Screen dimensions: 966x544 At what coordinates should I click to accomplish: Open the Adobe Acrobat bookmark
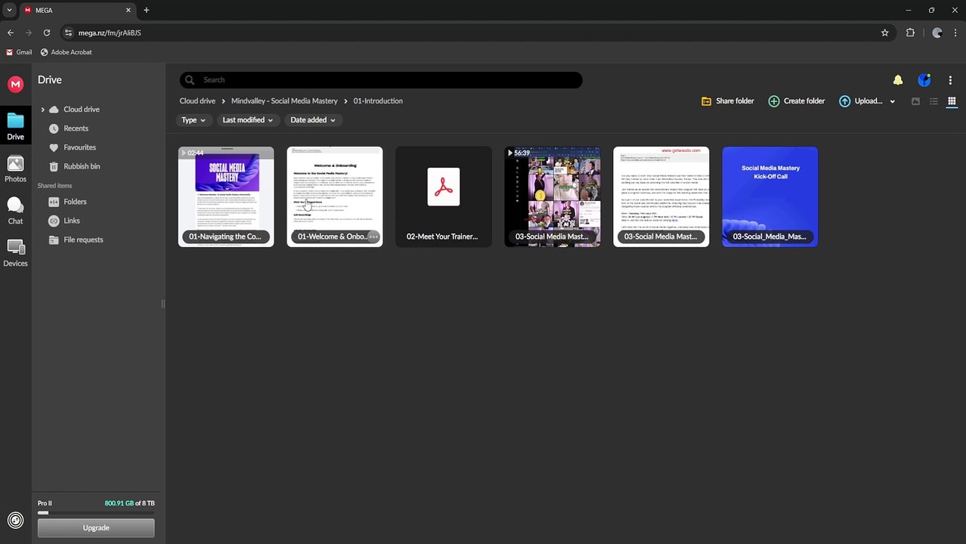66,52
